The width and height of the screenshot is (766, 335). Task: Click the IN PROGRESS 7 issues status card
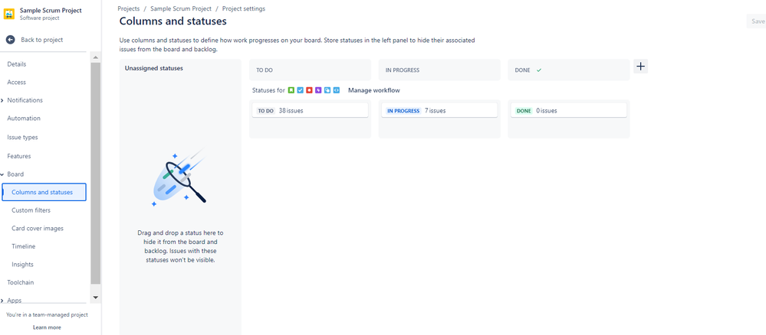tap(439, 110)
